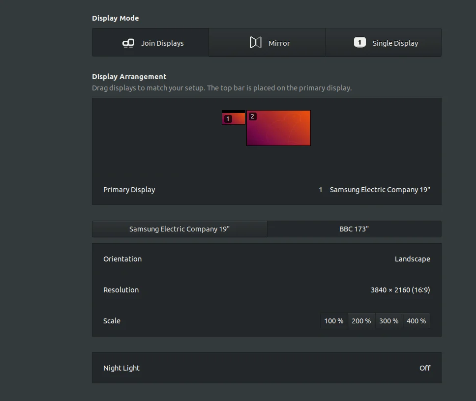Set scale to 300 %
476x401 pixels.
pyautogui.click(x=389, y=321)
